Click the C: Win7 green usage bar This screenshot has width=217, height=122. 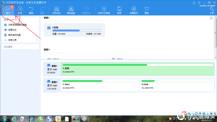point(100,81)
